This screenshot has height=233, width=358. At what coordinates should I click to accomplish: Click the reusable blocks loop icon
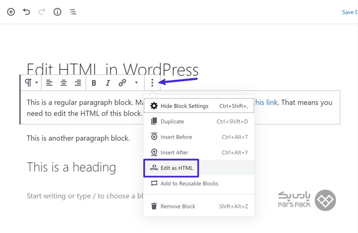point(154,183)
